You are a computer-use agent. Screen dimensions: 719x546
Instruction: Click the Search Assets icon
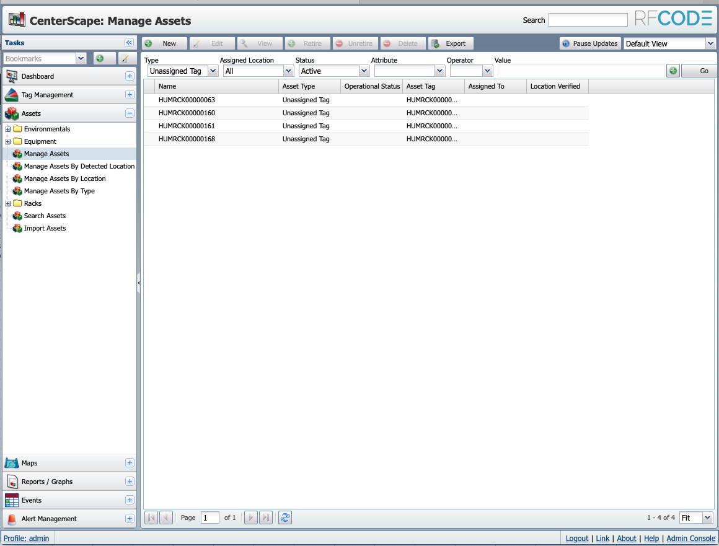coord(17,216)
